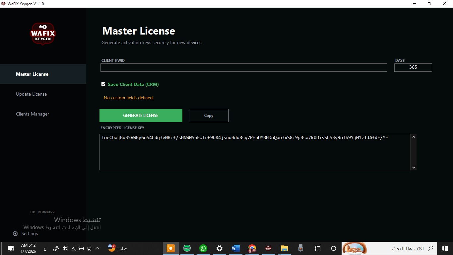Expand the hidden system tray icons chevron
Screen dimensions: 453x255
pyautogui.click(x=97, y=248)
